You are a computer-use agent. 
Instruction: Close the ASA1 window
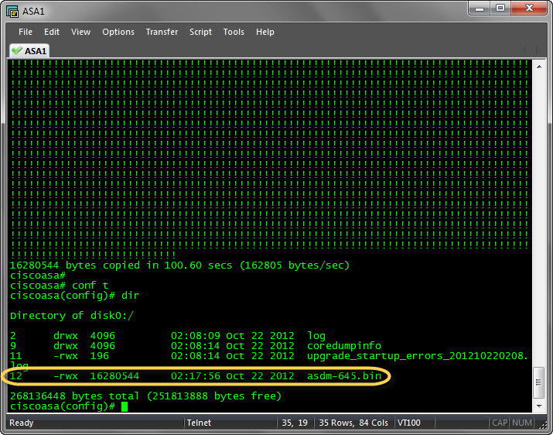529,9
